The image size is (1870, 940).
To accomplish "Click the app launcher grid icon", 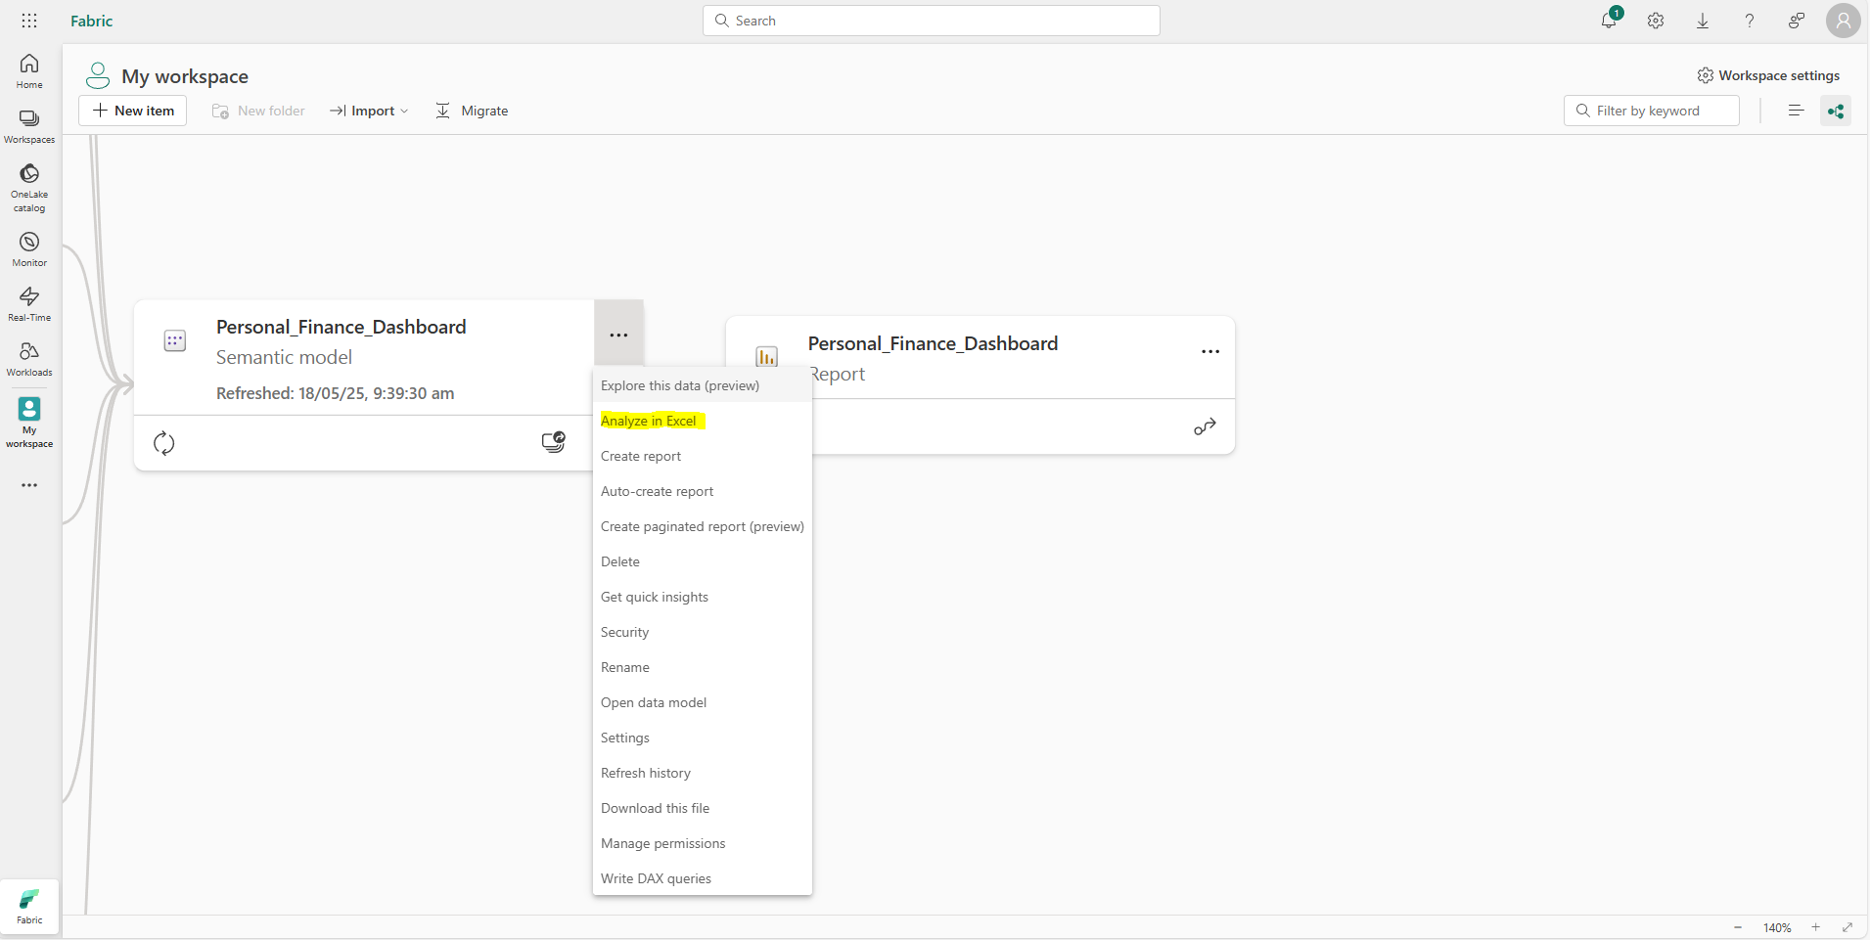I will [x=29, y=21].
